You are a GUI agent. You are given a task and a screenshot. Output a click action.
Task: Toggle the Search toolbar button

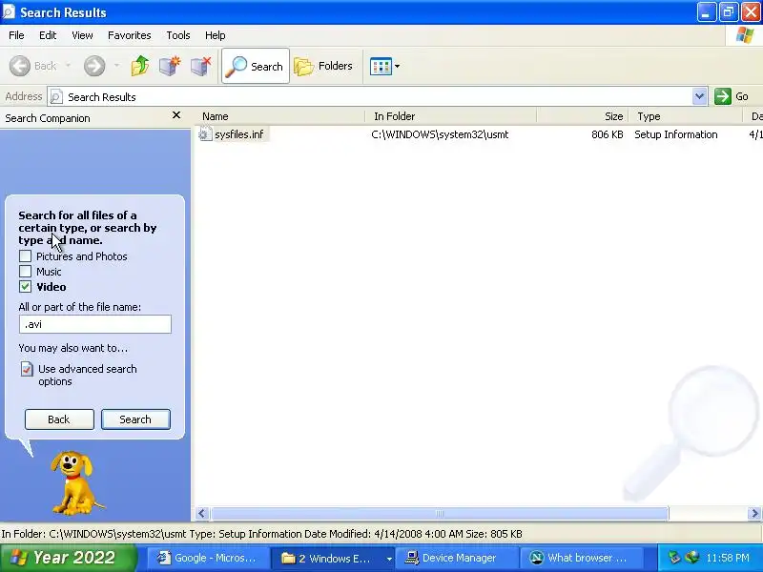[256, 66]
